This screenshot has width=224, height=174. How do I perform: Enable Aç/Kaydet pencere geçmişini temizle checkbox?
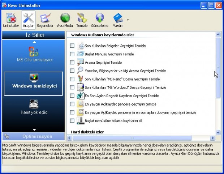coord(72,104)
